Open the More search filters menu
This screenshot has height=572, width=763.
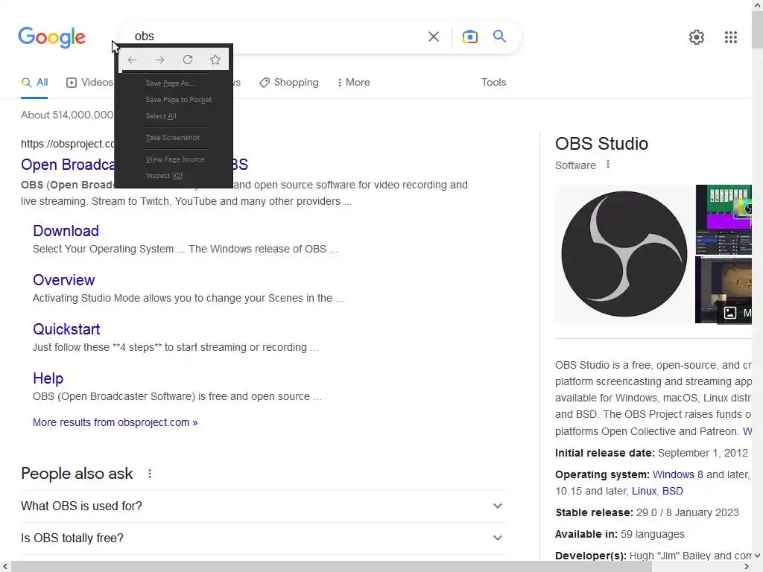[354, 83]
